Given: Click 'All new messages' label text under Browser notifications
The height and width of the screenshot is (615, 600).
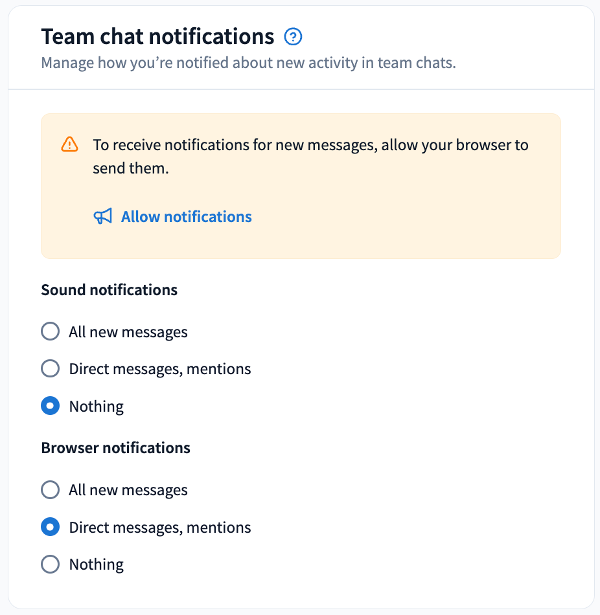Looking at the screenshot, I should coord(128,490).
